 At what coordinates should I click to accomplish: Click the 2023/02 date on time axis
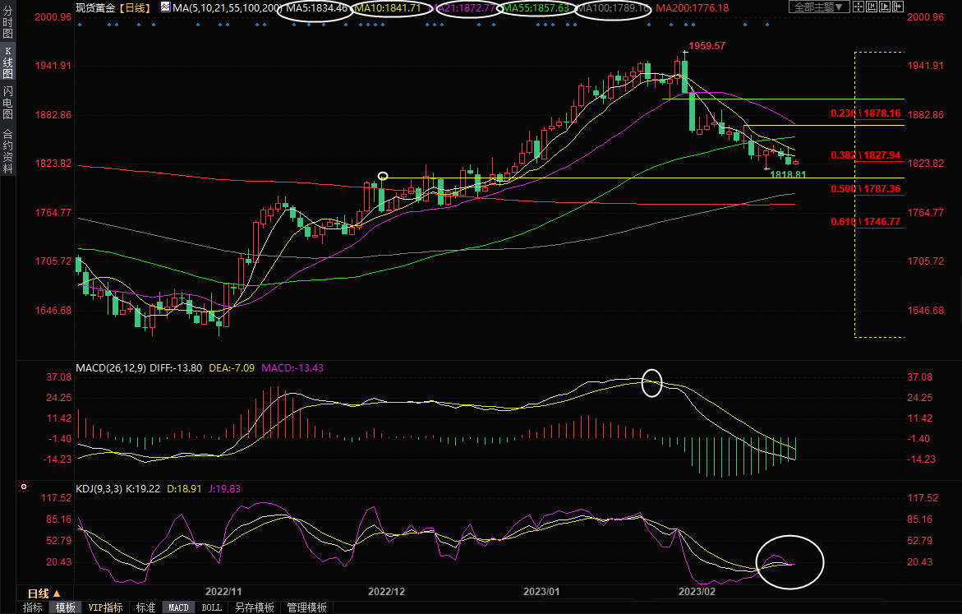point(697,591)
